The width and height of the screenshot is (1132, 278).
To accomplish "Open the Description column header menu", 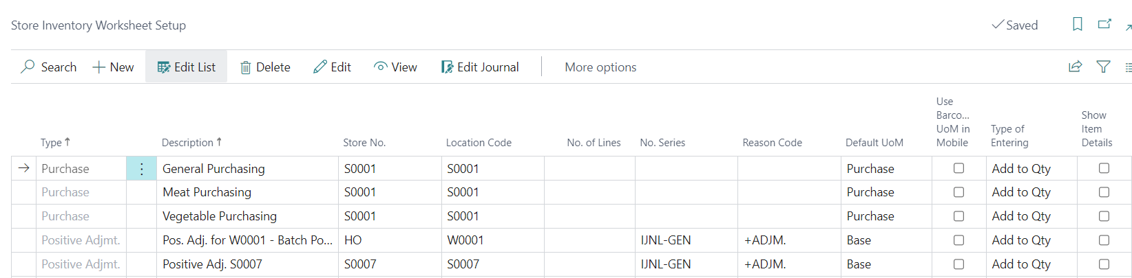I will 188,143.
